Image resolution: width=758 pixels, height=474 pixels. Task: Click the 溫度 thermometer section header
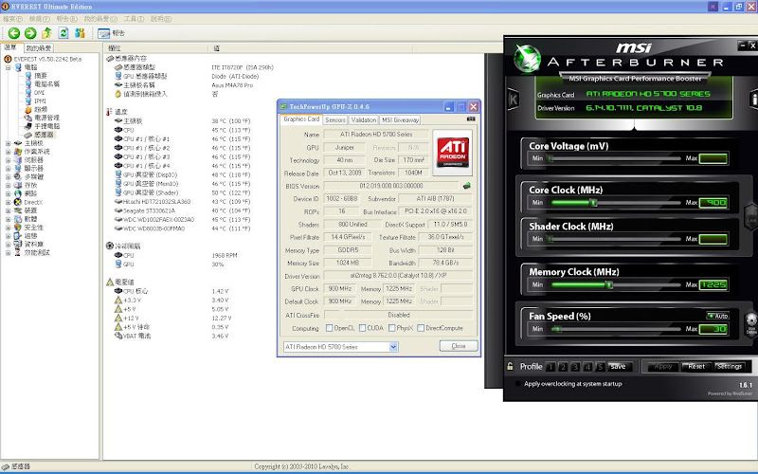click(117, 111)
